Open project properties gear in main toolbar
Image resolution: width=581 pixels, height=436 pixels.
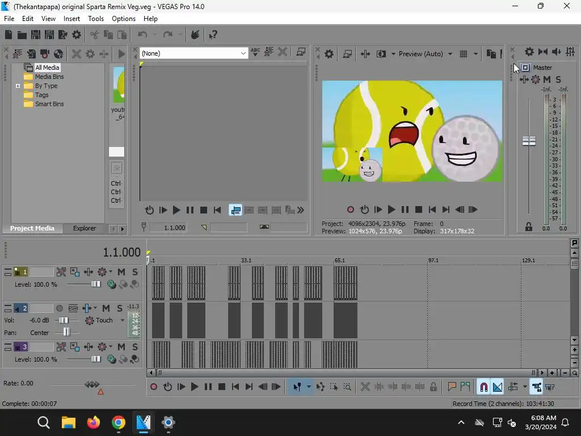(x=77, y=35)
